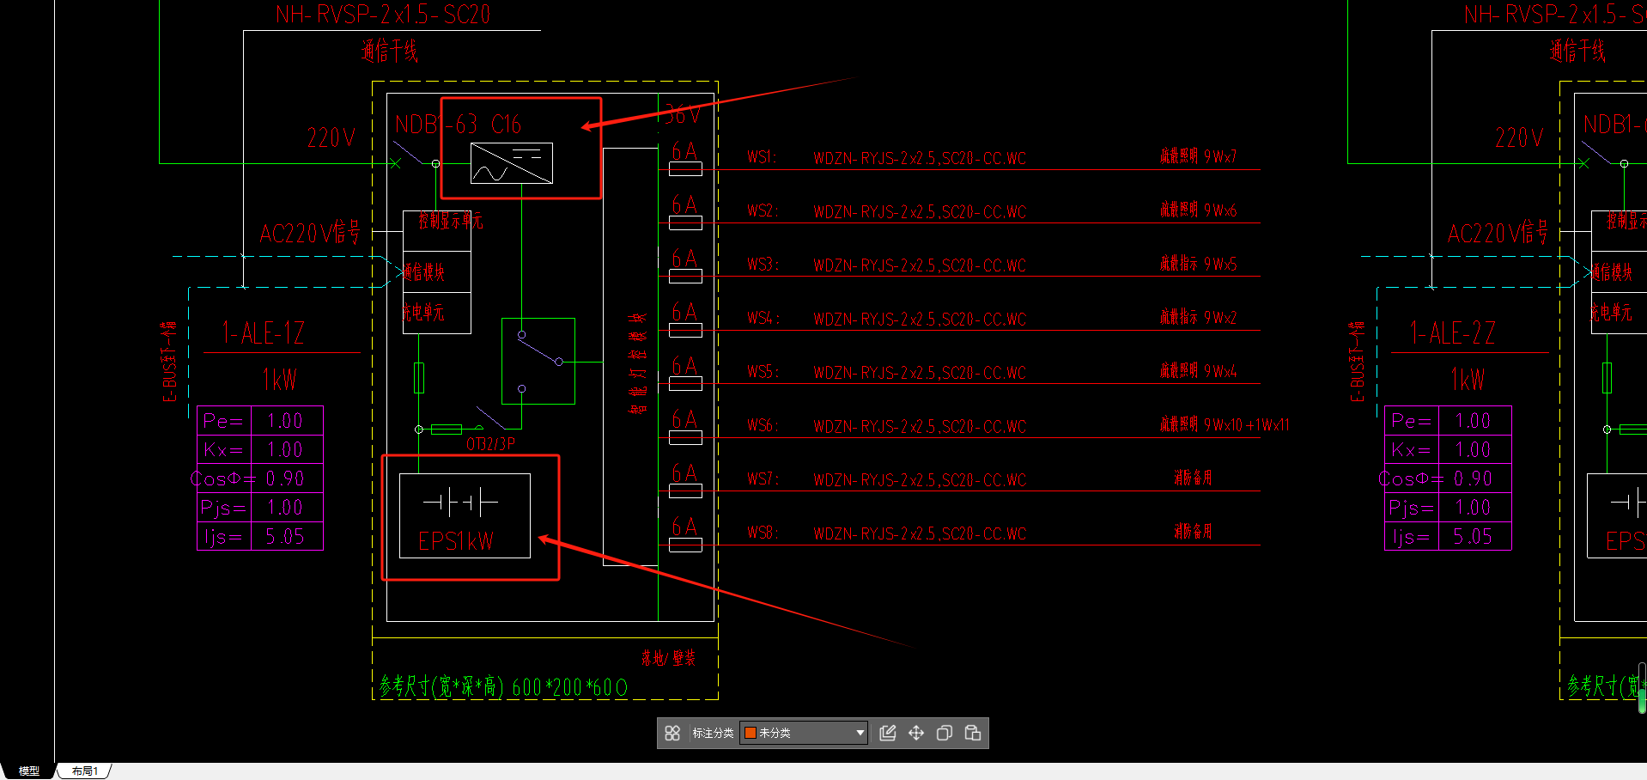Switch to the 模型 tab
This screenshot has height=780, width=1647.
coord(29,771)
